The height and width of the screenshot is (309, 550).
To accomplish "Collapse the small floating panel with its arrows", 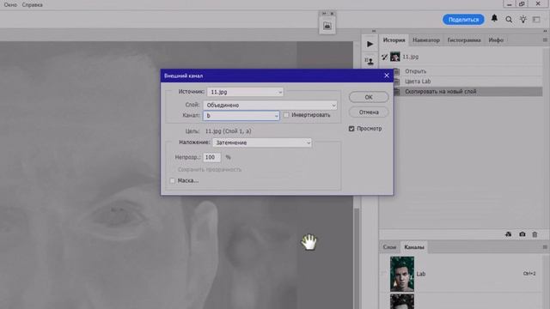I will tap(324, 14).
